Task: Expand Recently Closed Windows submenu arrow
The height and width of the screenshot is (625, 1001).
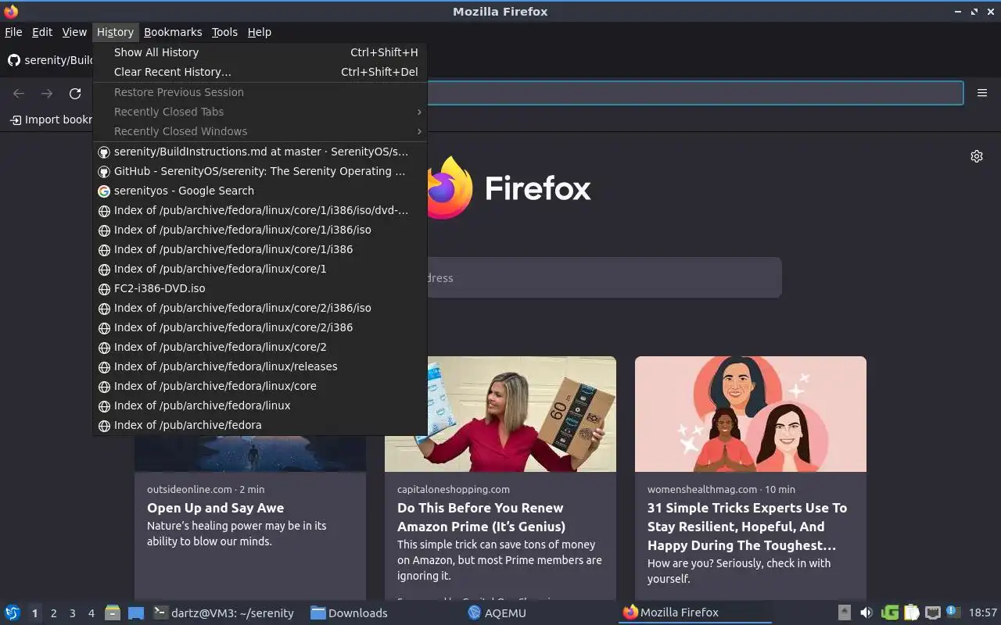Action: tap(419, 131)
